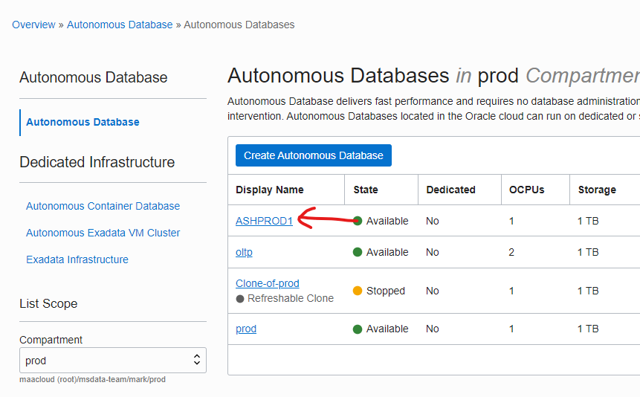640x397 pixels.
Task: Open the Clone-of-prod database link
Action: click(x=267, y=283)
